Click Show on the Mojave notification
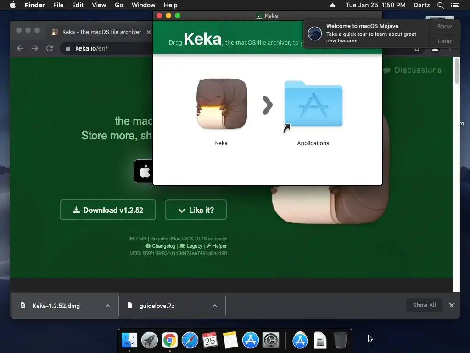Image resolution: width=470 pixels, height=353 pixels. (x=444, y=26)
